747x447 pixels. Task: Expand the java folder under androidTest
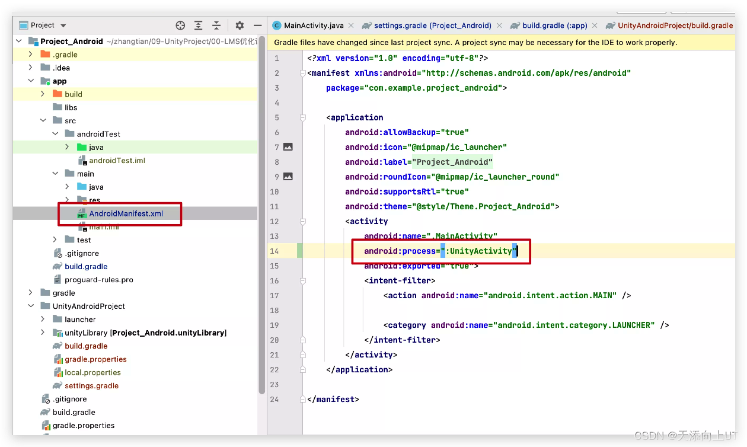tap(67, 147)
